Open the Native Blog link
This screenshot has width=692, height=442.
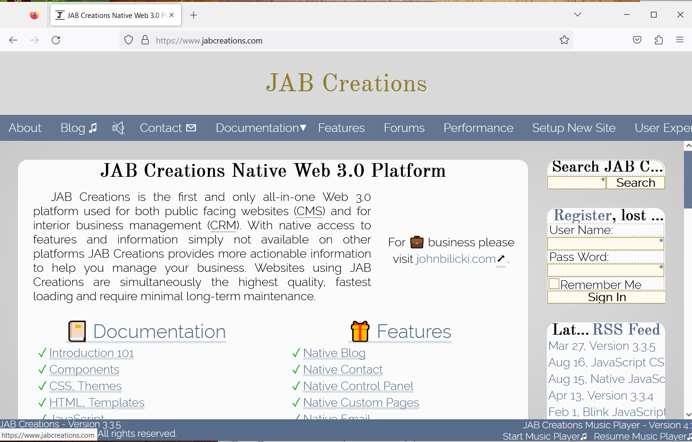334,353
